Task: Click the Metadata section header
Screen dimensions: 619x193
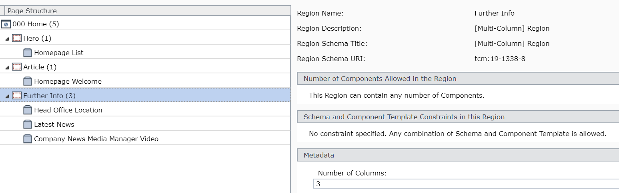Action: tap(458, 155)
